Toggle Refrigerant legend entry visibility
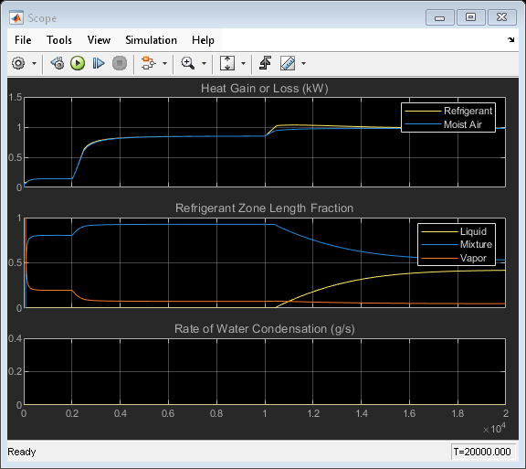Screen dimensions: 526x469 (x=448, y=111)
